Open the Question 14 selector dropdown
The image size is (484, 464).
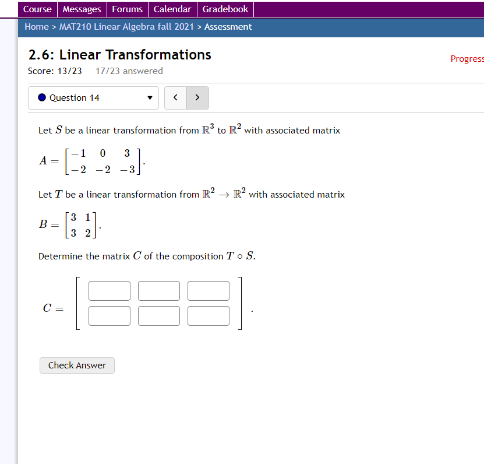[93, 98]
